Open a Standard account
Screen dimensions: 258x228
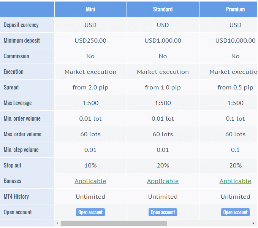(x=163, y=212)
